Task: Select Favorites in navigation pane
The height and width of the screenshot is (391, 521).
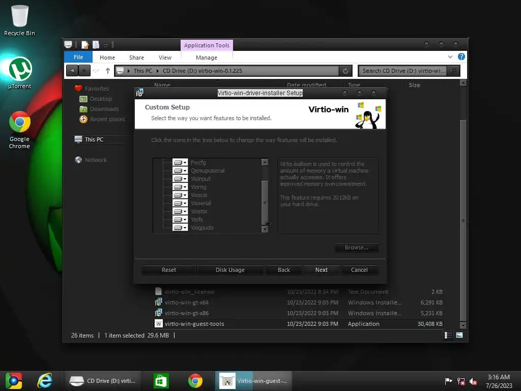Action: pos(97,89)
